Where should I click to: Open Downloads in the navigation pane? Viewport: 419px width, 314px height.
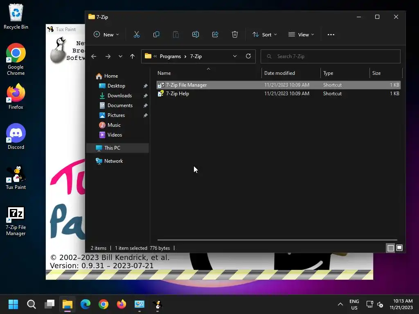[119, 96]
